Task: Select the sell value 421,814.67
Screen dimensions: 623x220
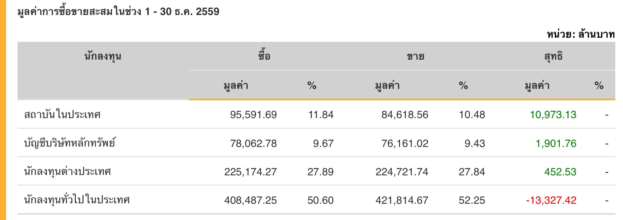Action: click(x=402, y=200)
